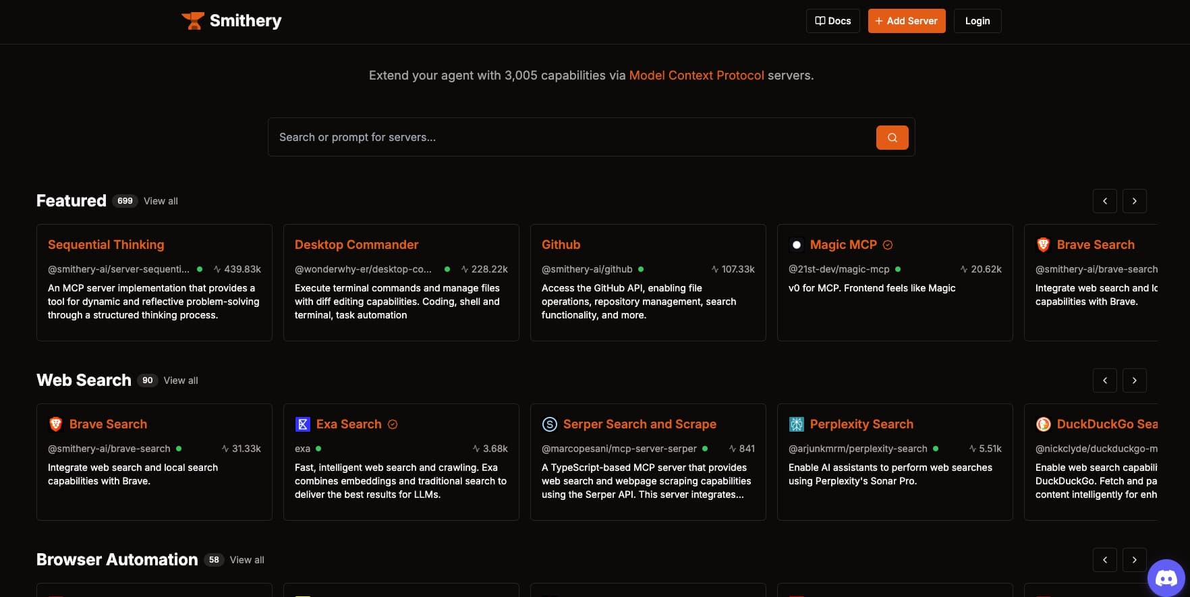This screenshot has width=1190, height=597.
Task: Click verified badge next to Exa Search
Action: [x=393, y=424]
